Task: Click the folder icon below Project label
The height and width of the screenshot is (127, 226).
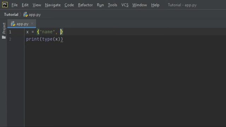Action: pos(4,37)
